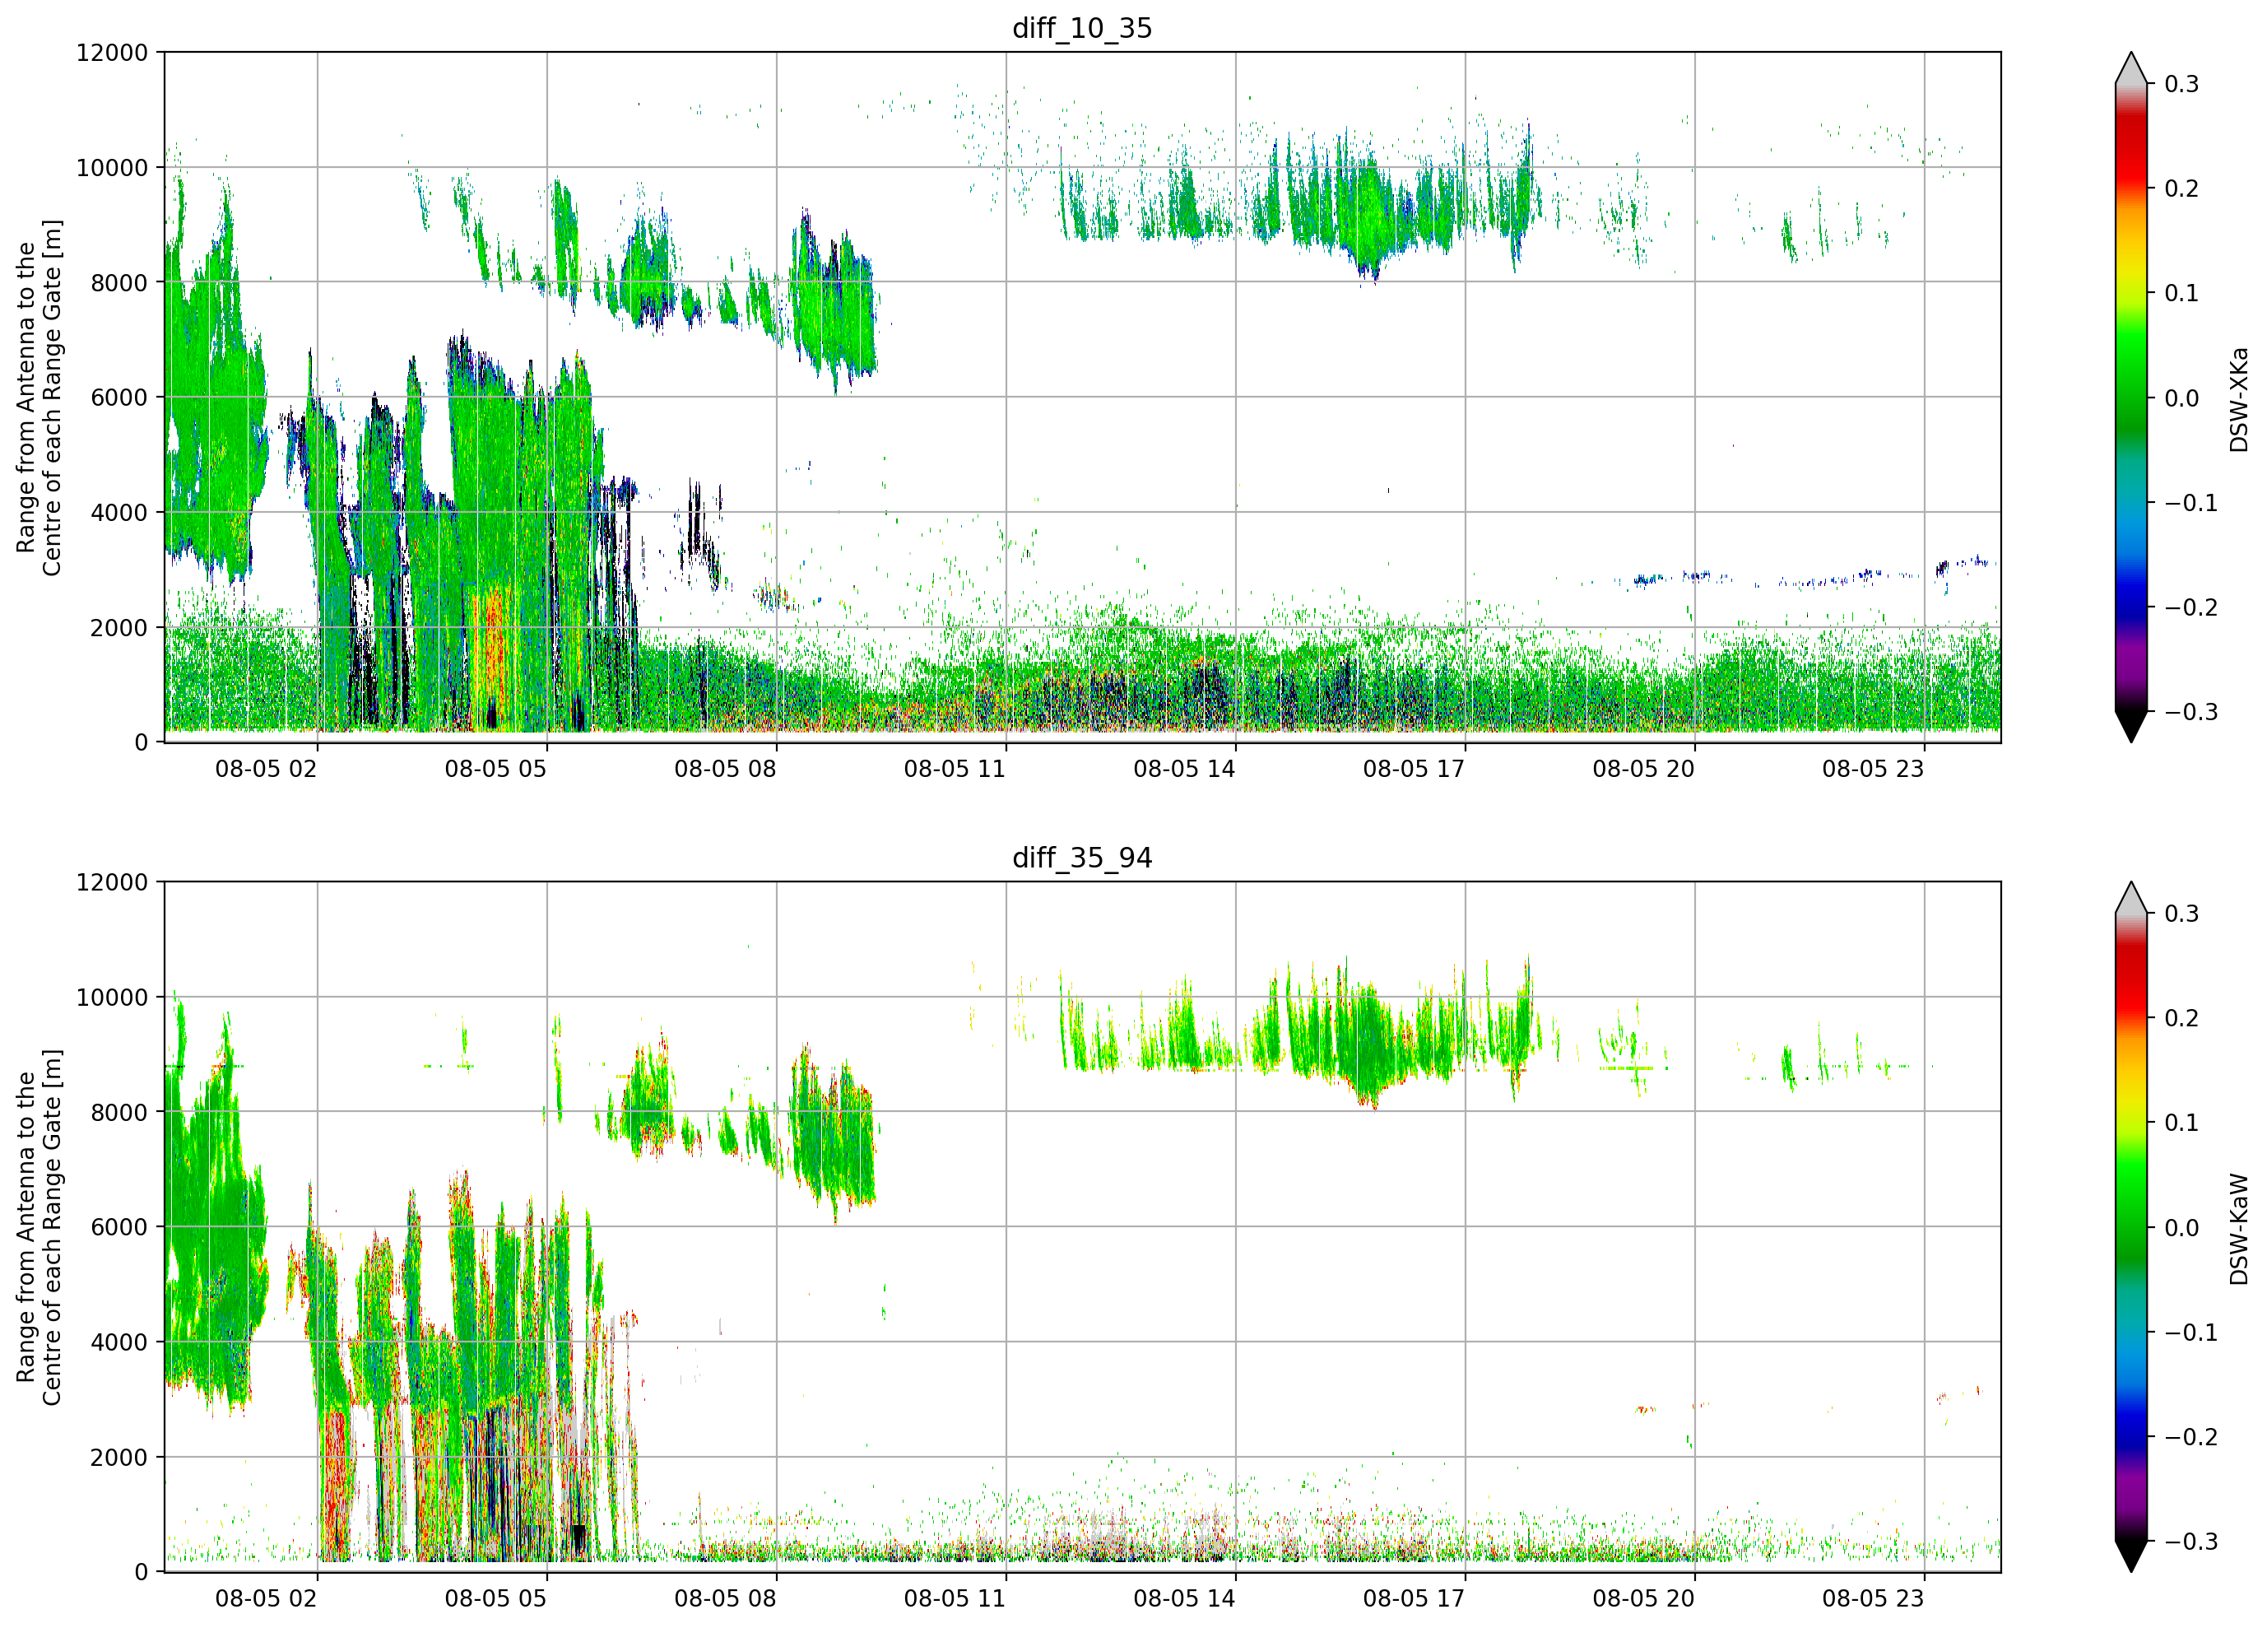Click the 12000 y-tick label in diff_10_35
This screenshot has height=1628, width=2267.
tap(112, 52)
